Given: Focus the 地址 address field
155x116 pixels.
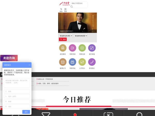Looking at the screenshot, I should click(x=17, y=106).
